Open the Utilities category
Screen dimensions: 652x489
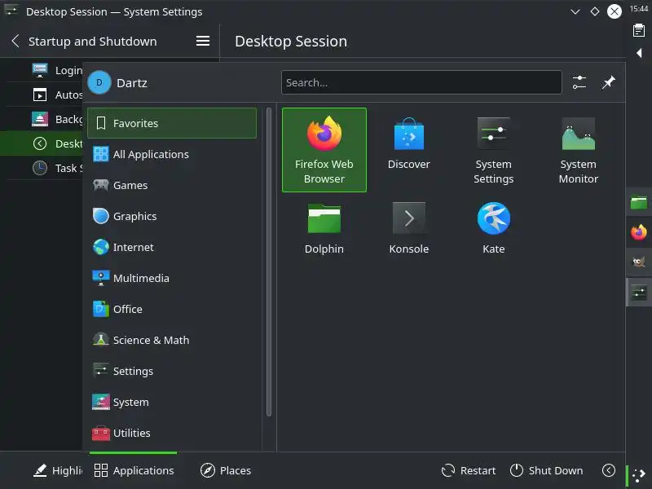coord(172,433)
